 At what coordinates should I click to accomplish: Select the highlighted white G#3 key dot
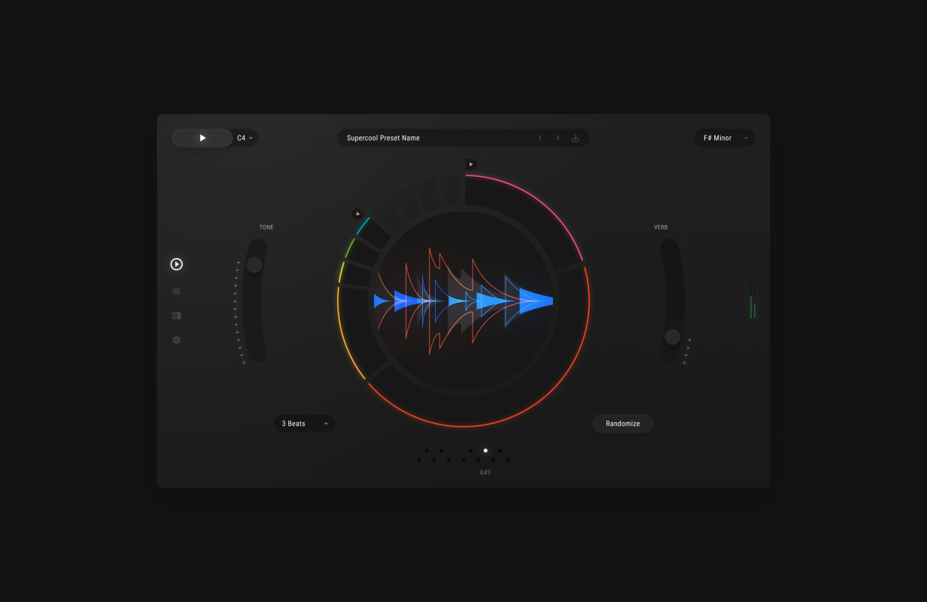point(485,451)
